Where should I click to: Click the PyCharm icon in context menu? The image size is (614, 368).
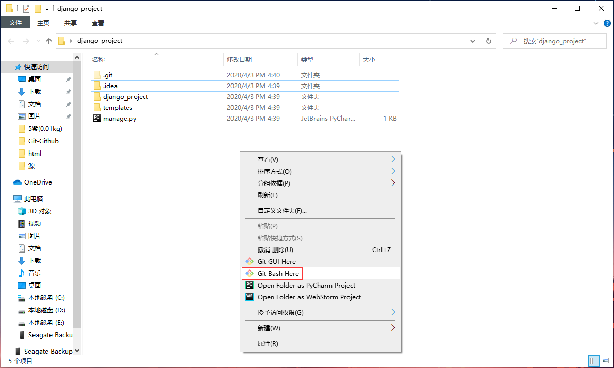coord(250,285)
